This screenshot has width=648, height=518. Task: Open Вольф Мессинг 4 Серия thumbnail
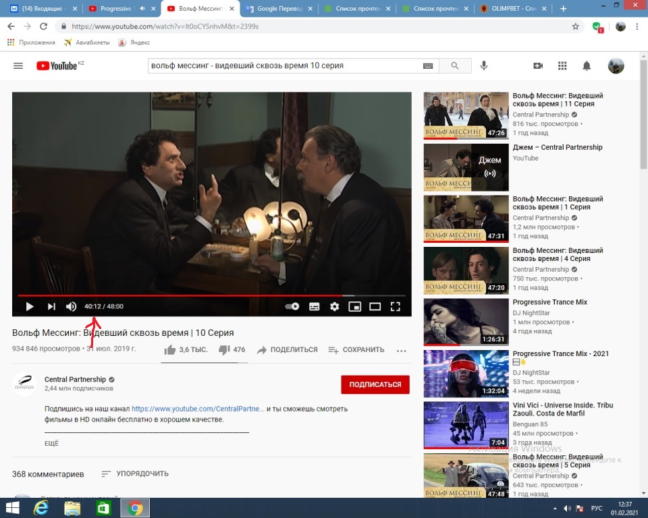[x=466, y=270]
